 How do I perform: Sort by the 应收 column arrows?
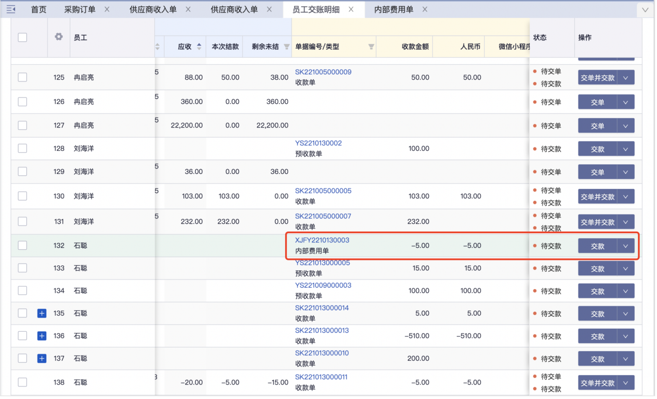(x=199, y=46)
